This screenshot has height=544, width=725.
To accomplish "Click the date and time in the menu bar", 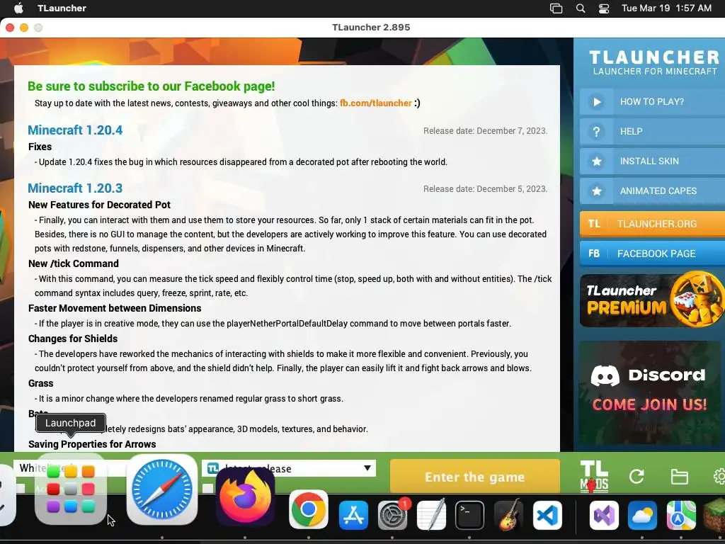I will [666, 8].
